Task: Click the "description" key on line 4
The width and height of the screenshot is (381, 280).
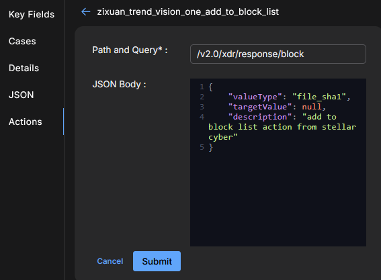Action: 260,117
